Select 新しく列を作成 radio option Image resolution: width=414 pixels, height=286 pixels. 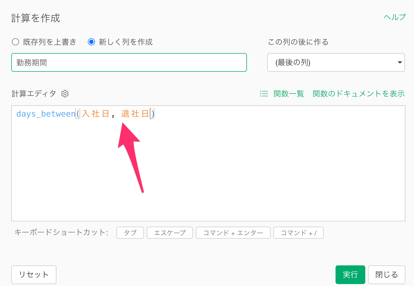[91, 42]
